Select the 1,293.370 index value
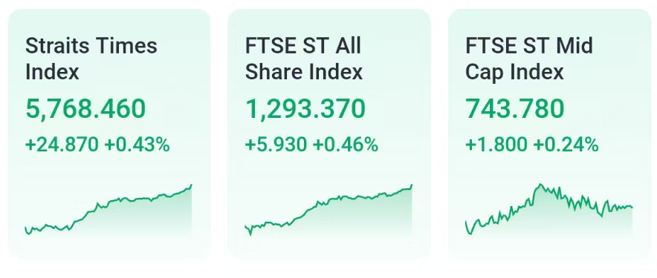The width and height of the screenshot is (657, 278). pyautogui.click(x=305, y=109)
